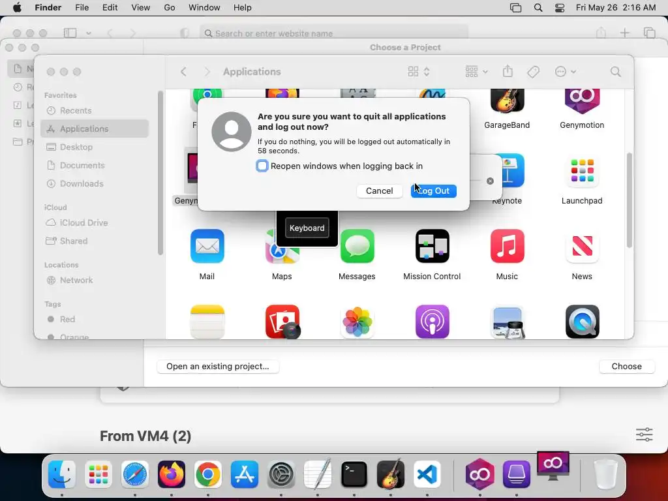668x501 pixels.
Task: Open the GarageBand app icon in Finder
Action: [507, 100]
